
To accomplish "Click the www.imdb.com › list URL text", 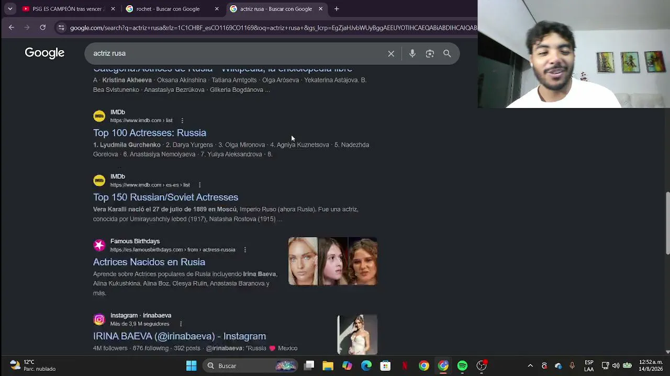I will (x=141, y=121).
